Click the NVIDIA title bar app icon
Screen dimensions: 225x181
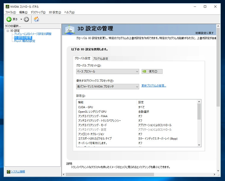pyautogui.click(x=7, y=7)
